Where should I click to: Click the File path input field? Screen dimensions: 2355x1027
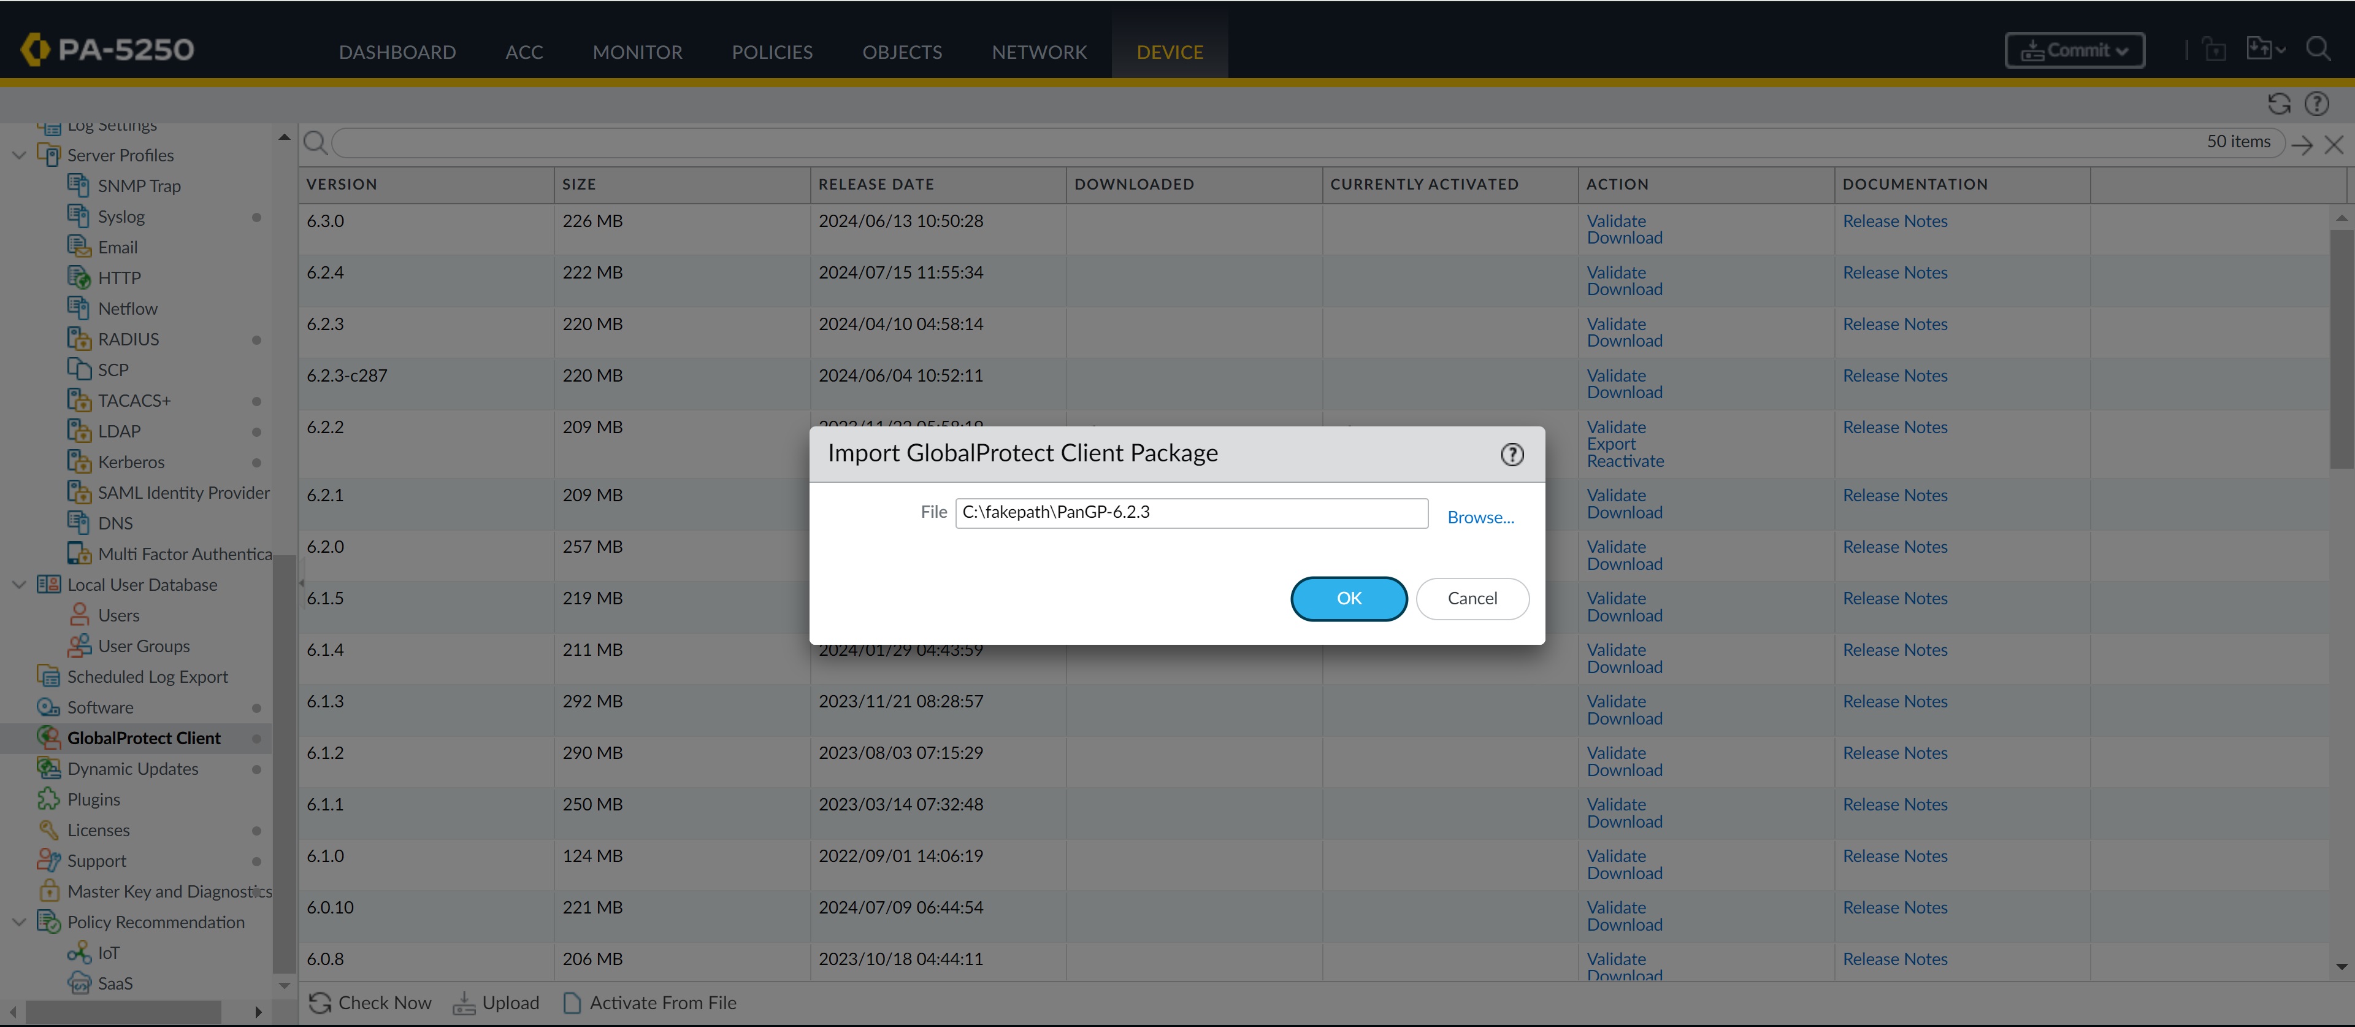pos(1190,513)
